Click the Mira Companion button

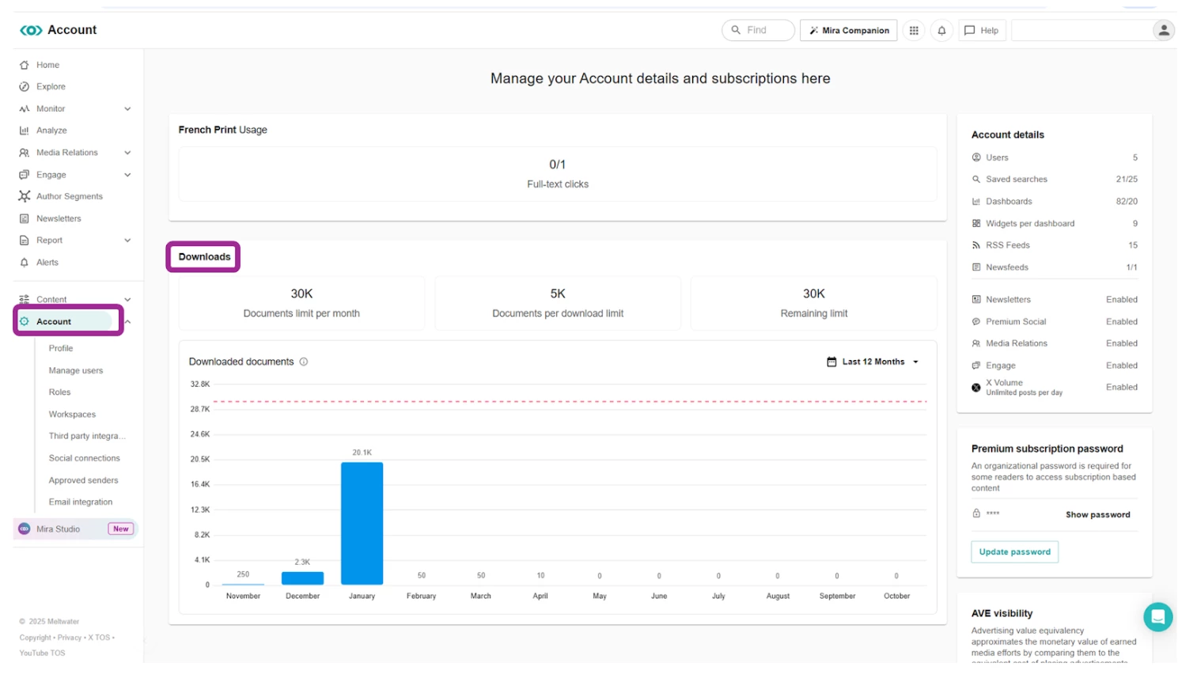pyautogui.click(x=848, y=30)
